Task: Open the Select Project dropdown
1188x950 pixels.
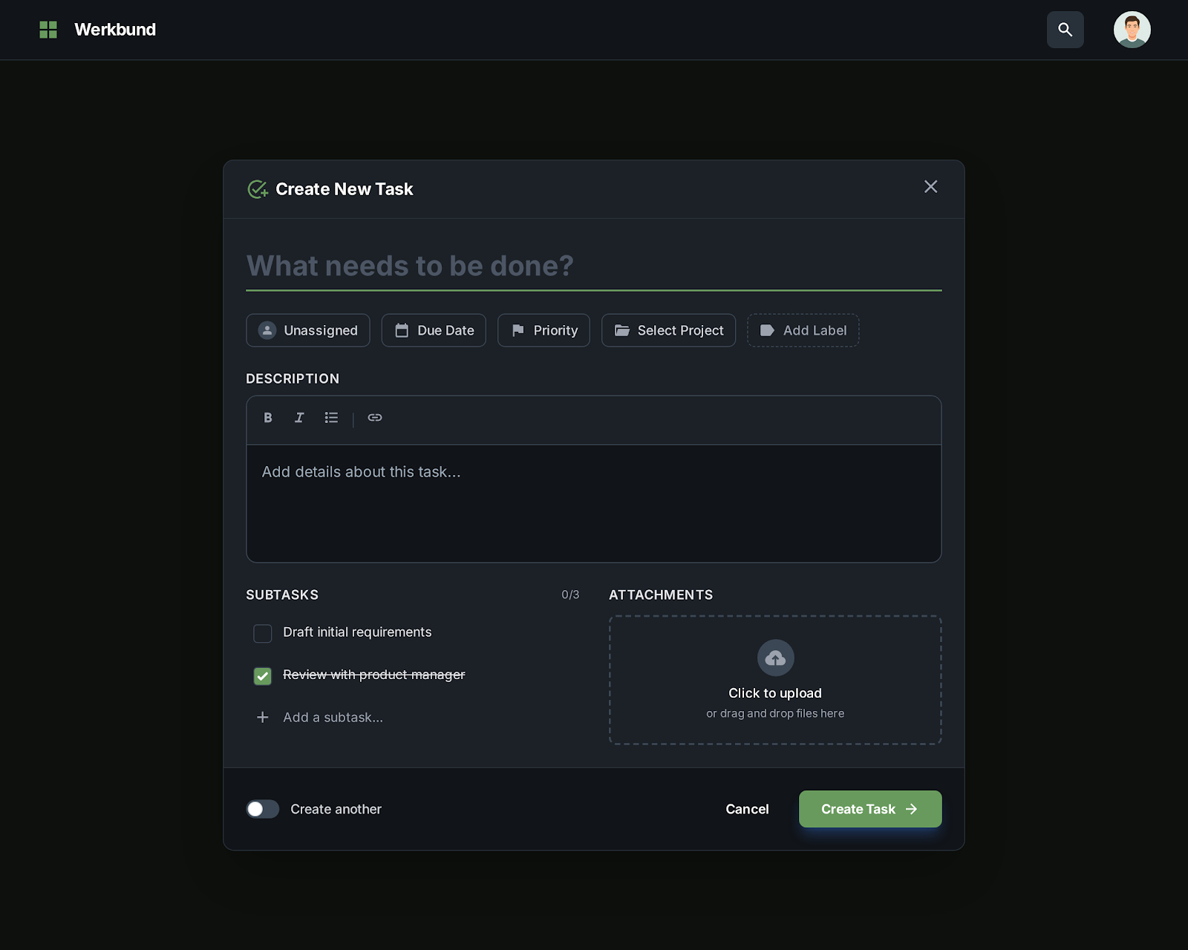Action: tap(668, 330)
